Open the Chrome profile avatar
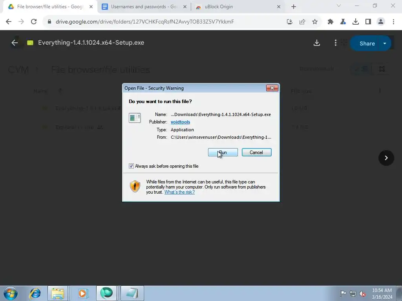 (381, 22)
